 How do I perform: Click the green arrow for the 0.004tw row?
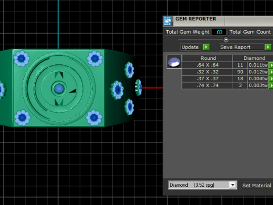(271, 79)
